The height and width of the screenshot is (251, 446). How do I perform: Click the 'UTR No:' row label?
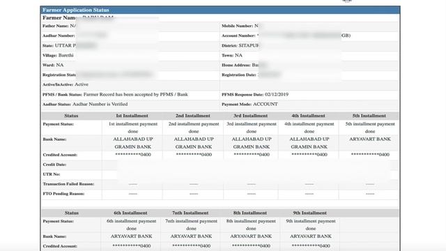point(52,174)
